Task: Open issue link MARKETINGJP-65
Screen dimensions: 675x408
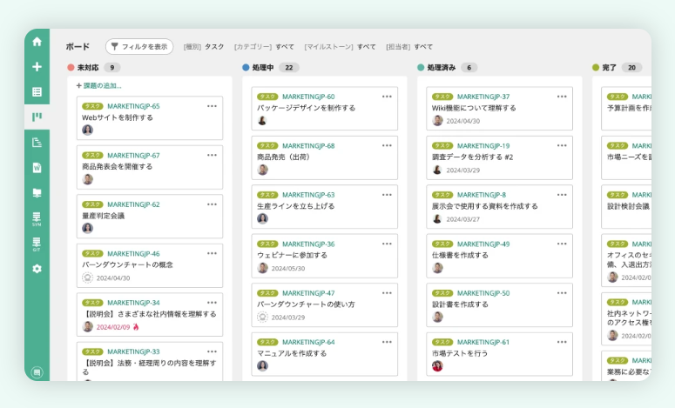Action: tap(133, 106)
